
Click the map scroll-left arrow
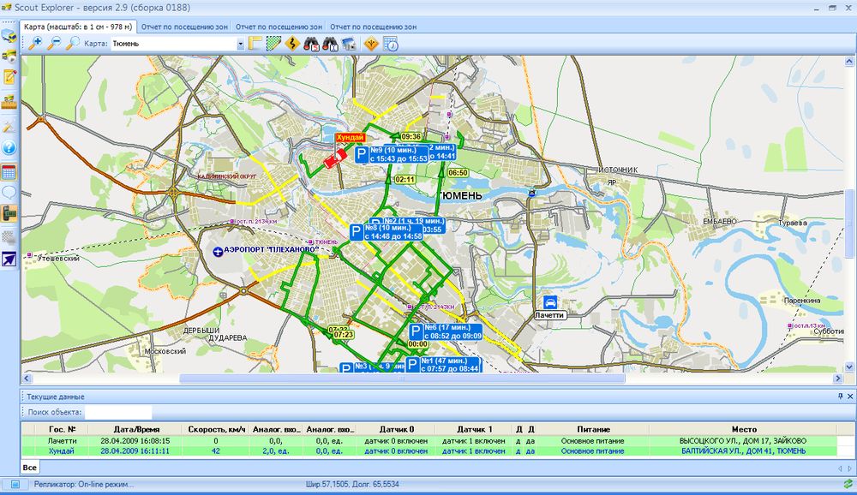click(27, 378)
